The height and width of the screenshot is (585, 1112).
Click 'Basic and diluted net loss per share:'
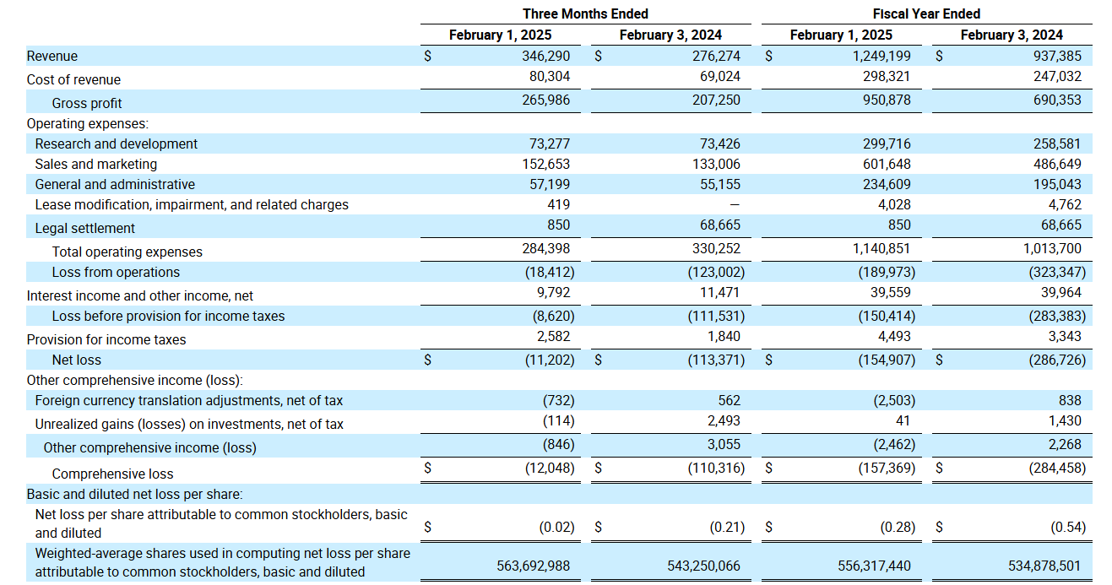click(x=135, y=494)
